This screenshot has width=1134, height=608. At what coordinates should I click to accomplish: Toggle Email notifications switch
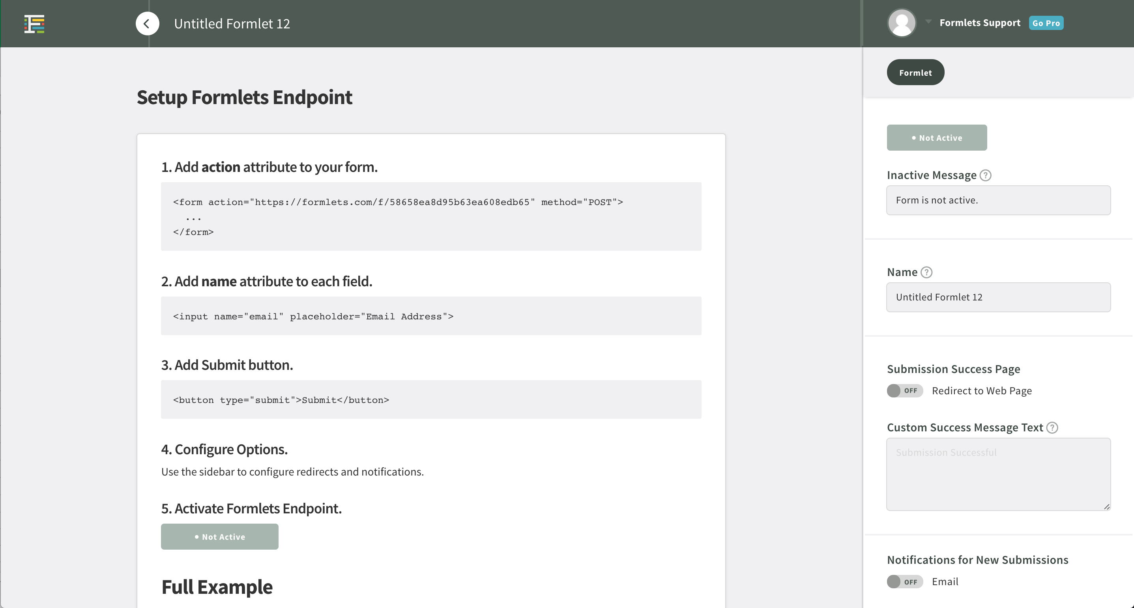pos(905,582)
